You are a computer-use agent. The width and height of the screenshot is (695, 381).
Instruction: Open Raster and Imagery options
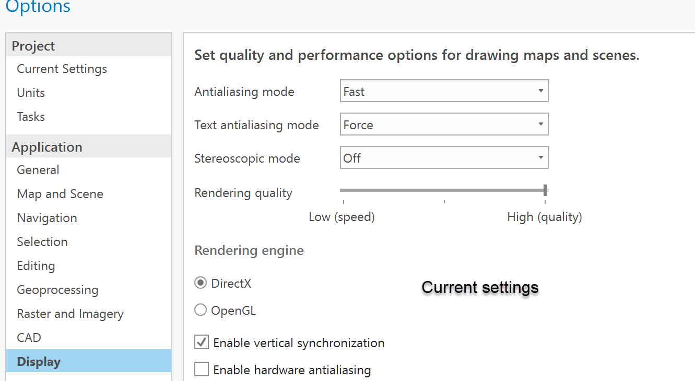[x=70, y=314]
